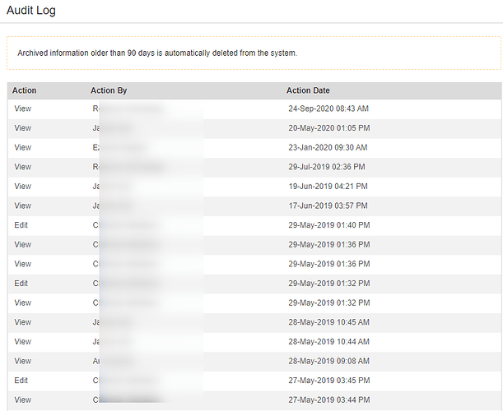Select date 27-May-2019 03:45 PM

coord(328,381)
